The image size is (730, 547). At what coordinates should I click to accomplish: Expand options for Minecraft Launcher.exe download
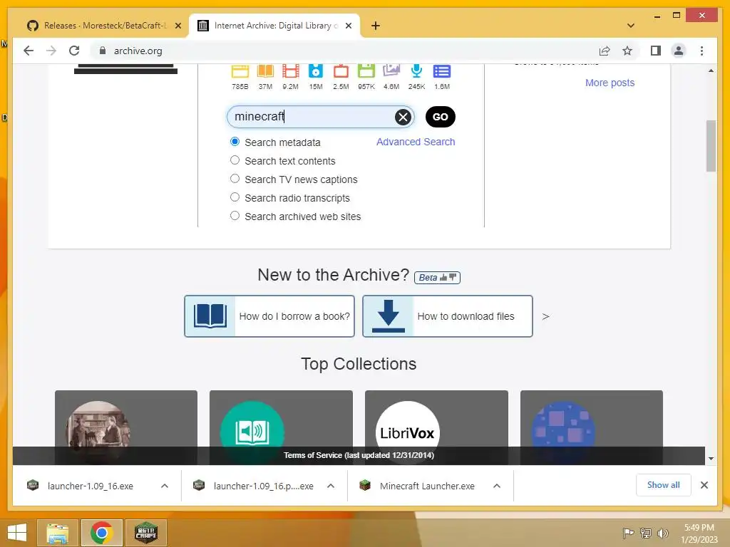tap(497, 486)
